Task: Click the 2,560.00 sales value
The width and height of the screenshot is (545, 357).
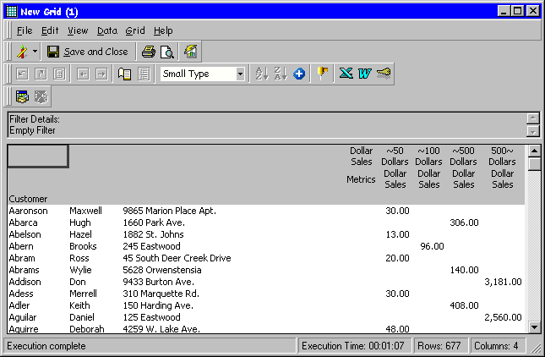Action: 503,317
